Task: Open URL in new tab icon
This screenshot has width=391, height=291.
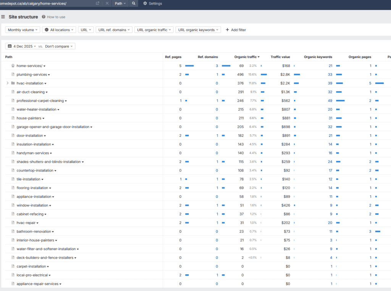Action: click(98, 3)
